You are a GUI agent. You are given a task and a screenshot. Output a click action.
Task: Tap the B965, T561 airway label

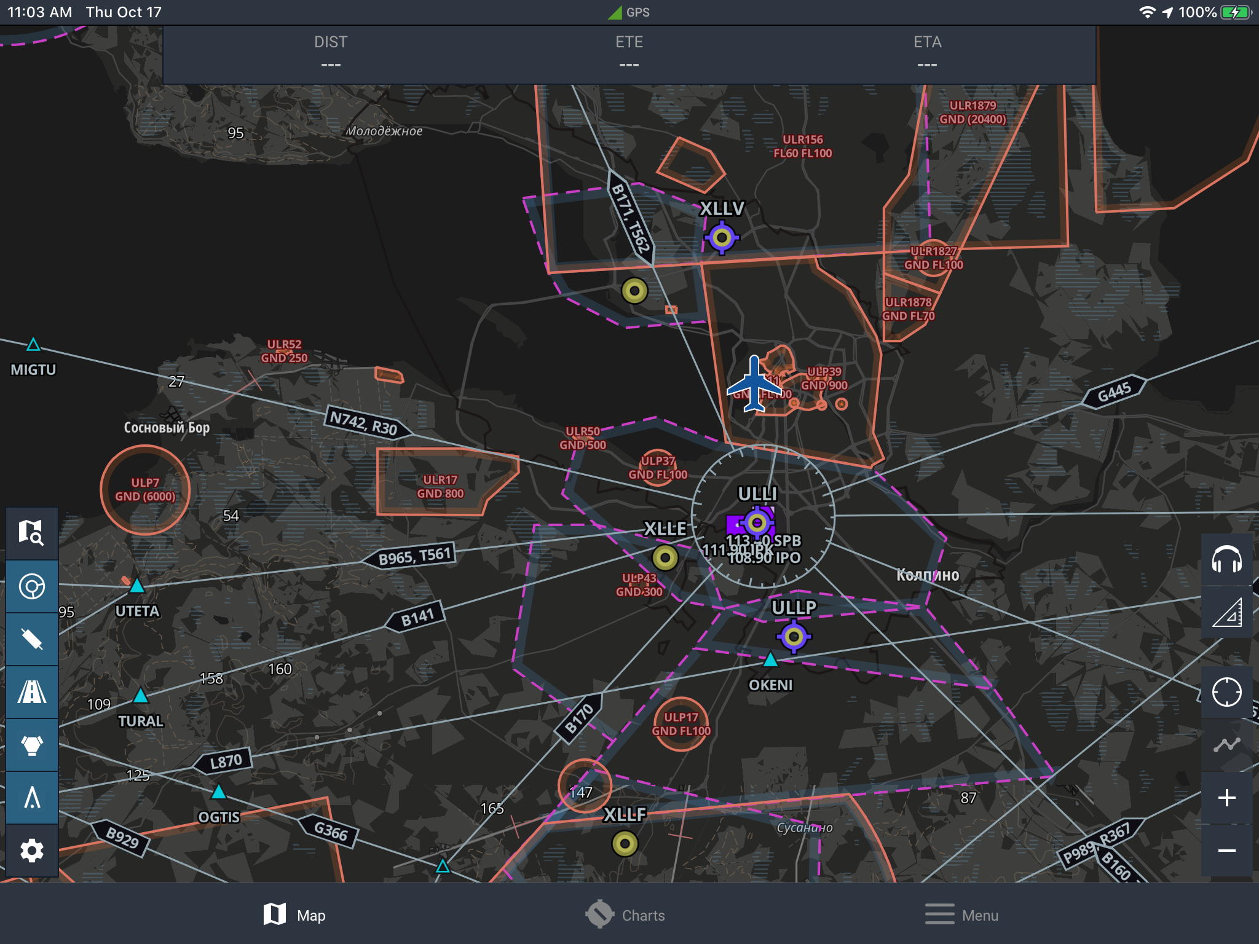click(x=416, y=556)
